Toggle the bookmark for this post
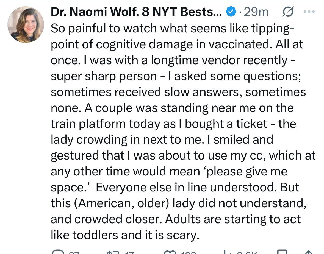Image resolution: width=324 pixels, height=254 pixels. click(x=283, y=252)
